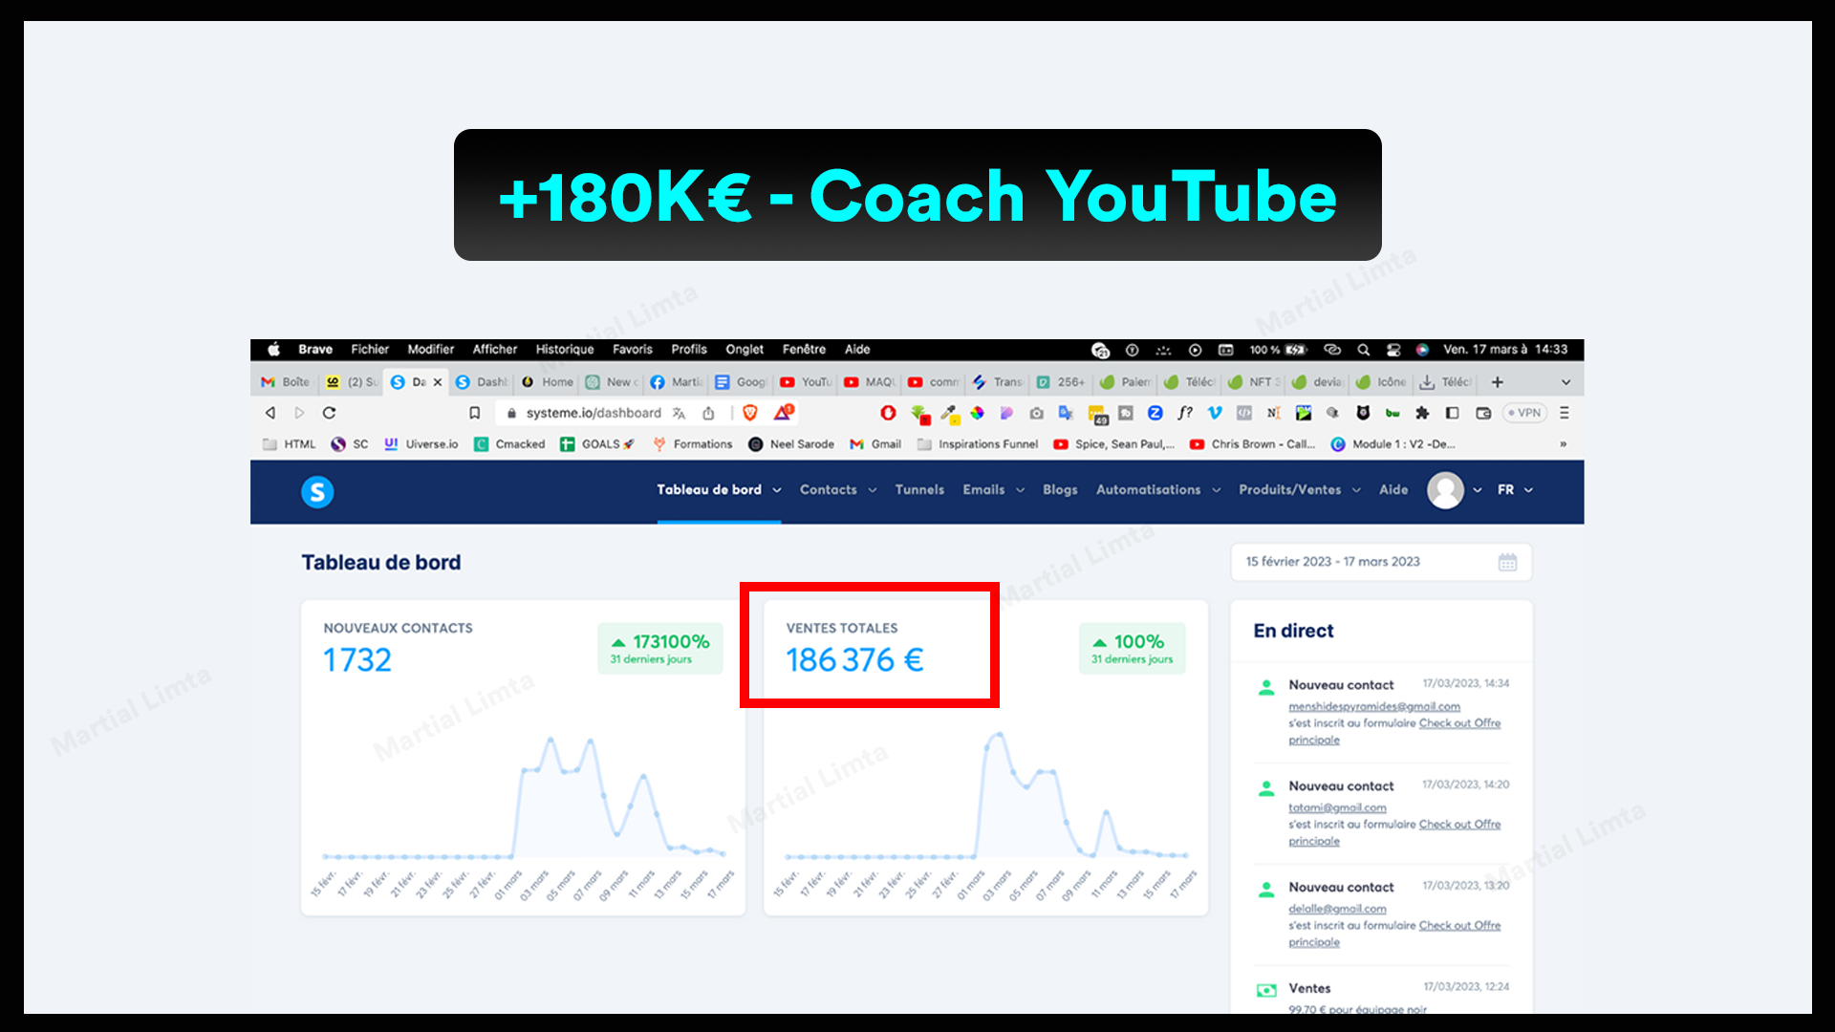
Task: Open the Formations bookmark
Action: [x=693, y=444]
